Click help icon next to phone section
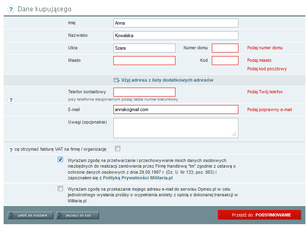 point(11,100)
